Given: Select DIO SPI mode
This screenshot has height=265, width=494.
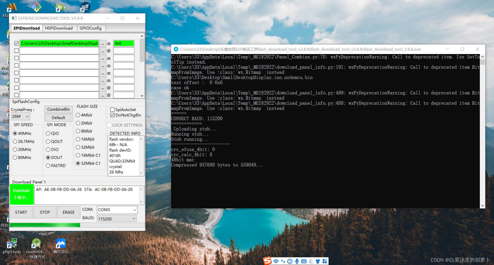Looking at the screenshot, I should (48, 149).
